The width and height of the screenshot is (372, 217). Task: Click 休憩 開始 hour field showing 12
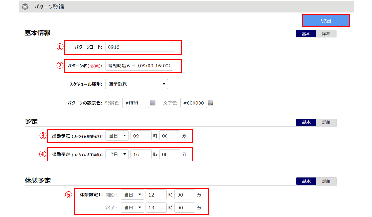[x=156, y=195]
